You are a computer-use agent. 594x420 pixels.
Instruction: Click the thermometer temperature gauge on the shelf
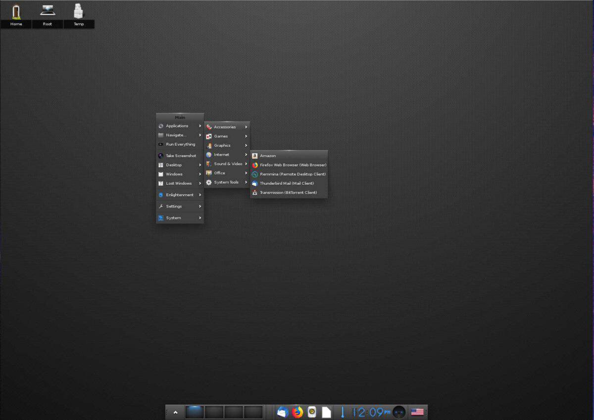click(x=342, y=412)
